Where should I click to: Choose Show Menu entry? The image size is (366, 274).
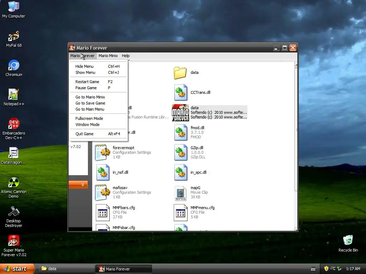(x=98, y=72)
